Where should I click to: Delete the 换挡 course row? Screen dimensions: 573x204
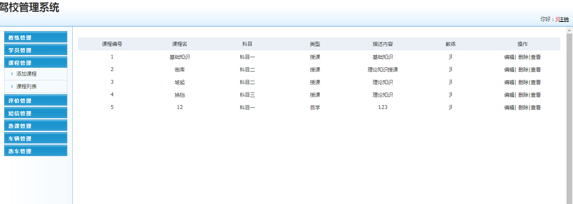[x=523, y=95]
